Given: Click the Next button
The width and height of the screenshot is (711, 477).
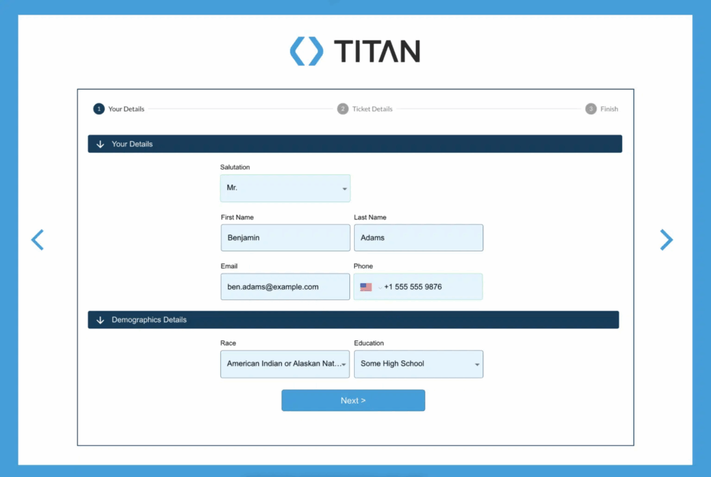Looking at the screenshot, I should 353,400.
